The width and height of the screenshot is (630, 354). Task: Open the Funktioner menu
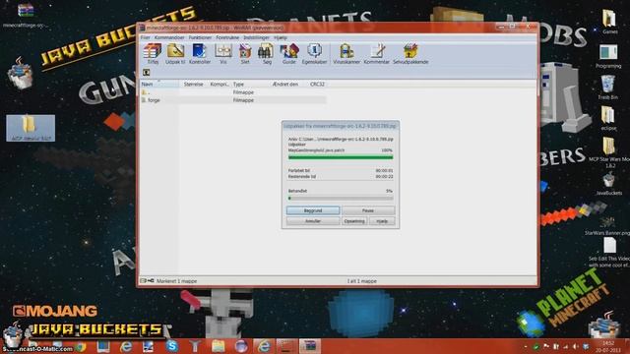pyautogui.click(x=200, y=37)
